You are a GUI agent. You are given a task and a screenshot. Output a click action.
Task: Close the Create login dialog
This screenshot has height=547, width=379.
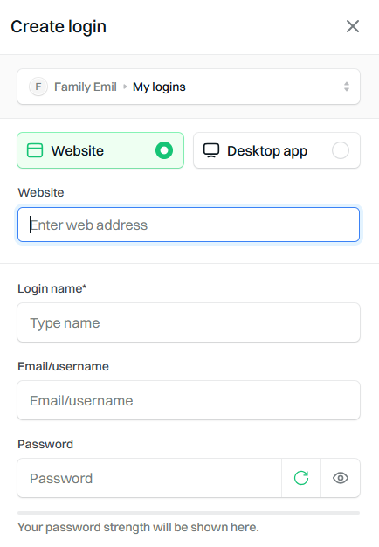click(x=353, y=26)
